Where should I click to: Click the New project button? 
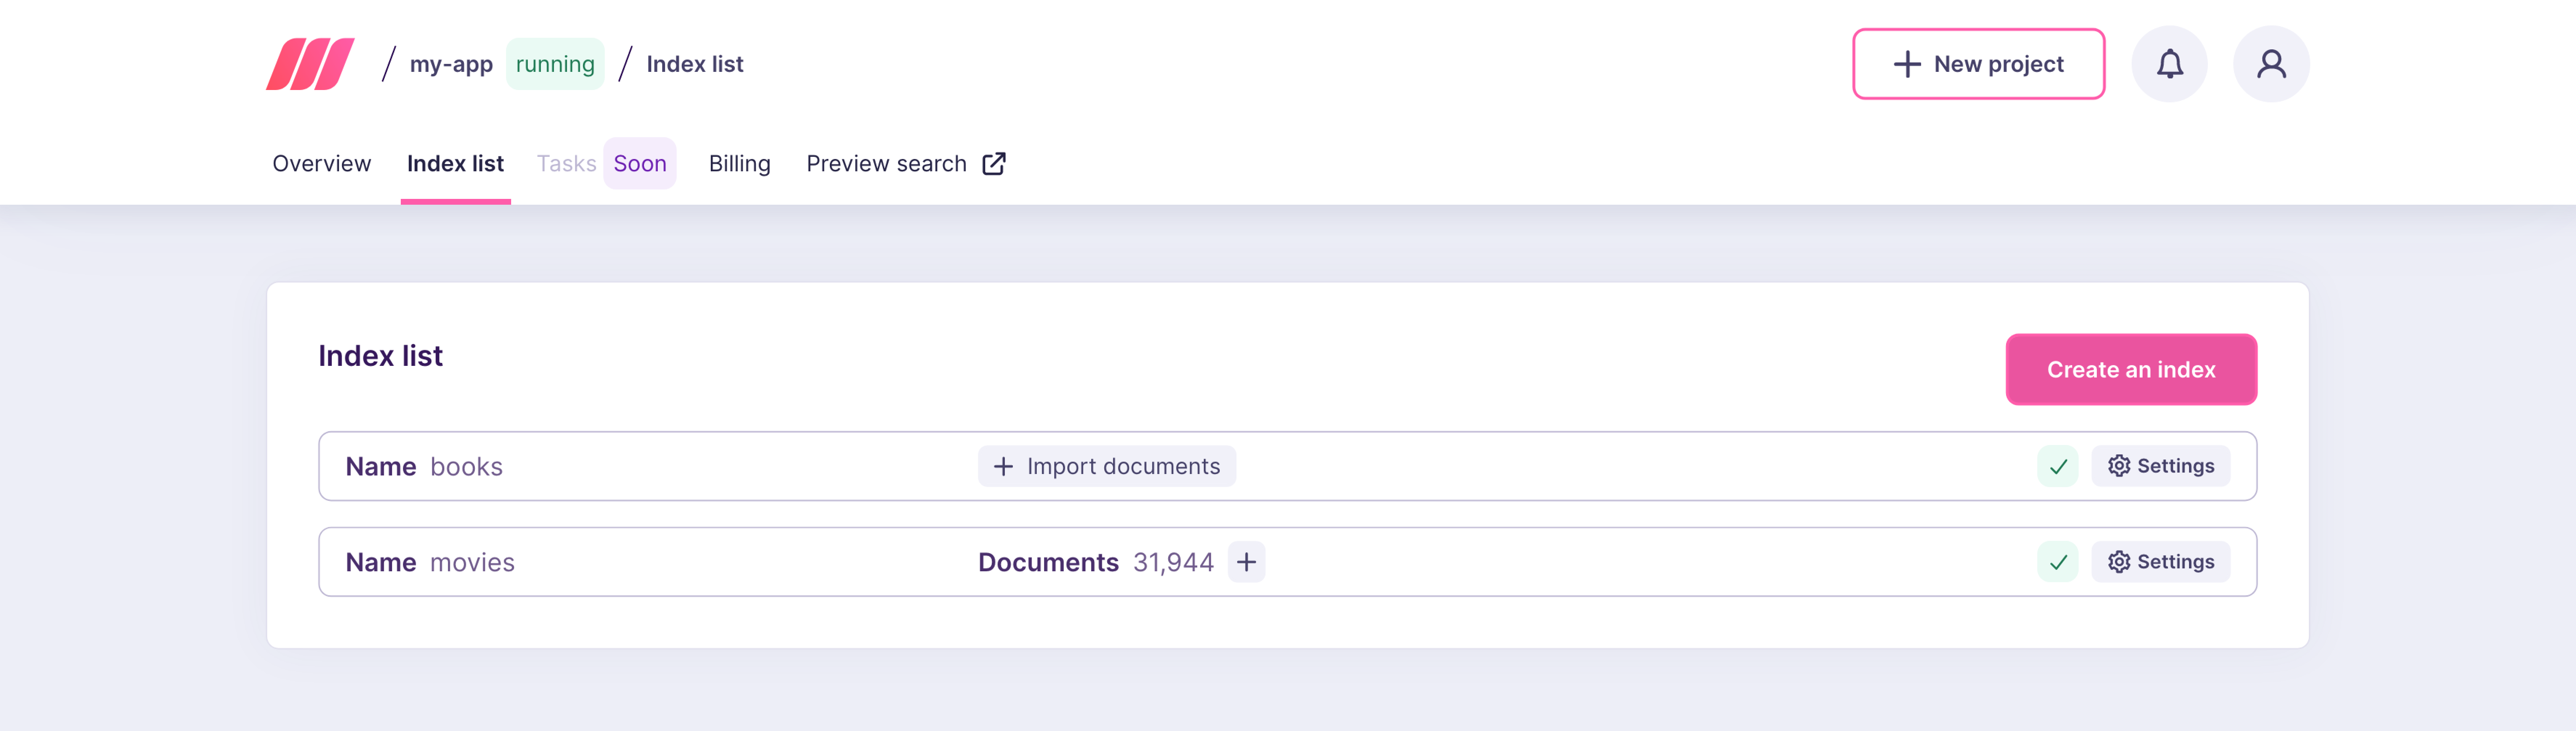coord(1978,64)
